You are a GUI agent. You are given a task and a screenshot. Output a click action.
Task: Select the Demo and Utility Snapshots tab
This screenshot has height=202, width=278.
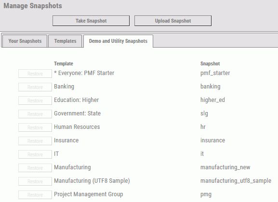click(x=118, y=41)
